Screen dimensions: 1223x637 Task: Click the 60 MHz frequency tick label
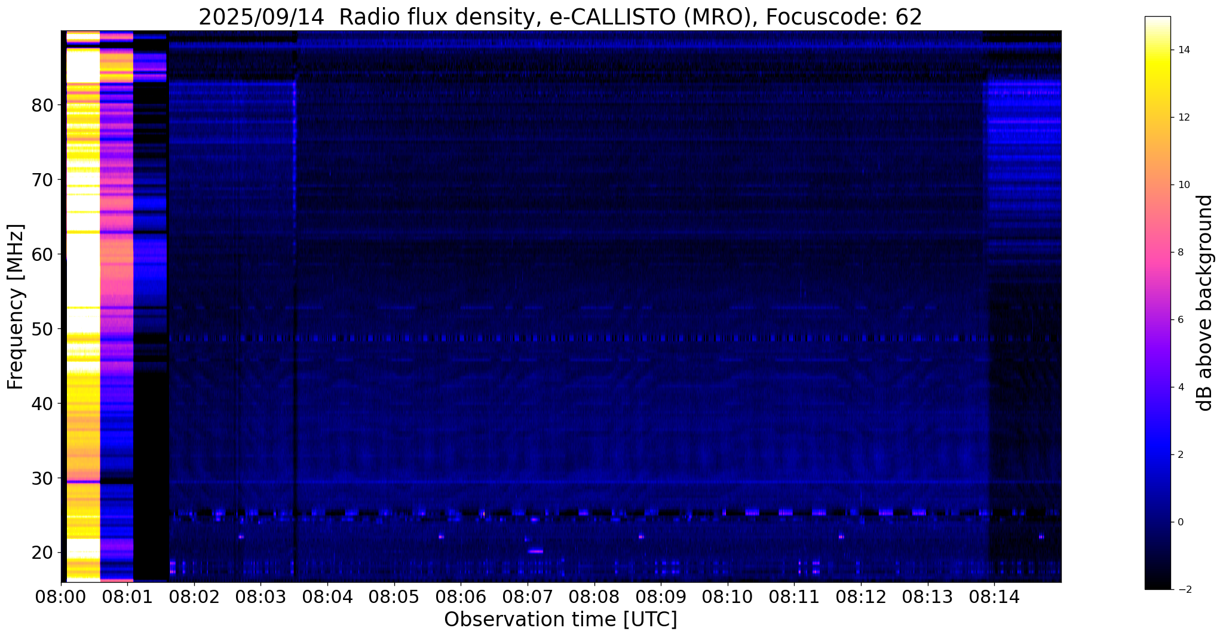(42, 255)
